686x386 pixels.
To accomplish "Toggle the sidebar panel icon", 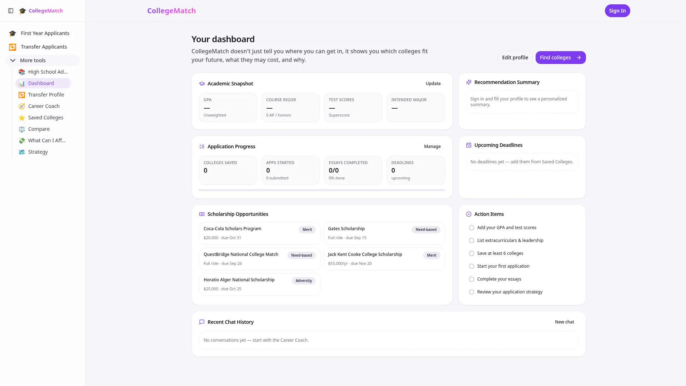I will click(x=11, y=11).
